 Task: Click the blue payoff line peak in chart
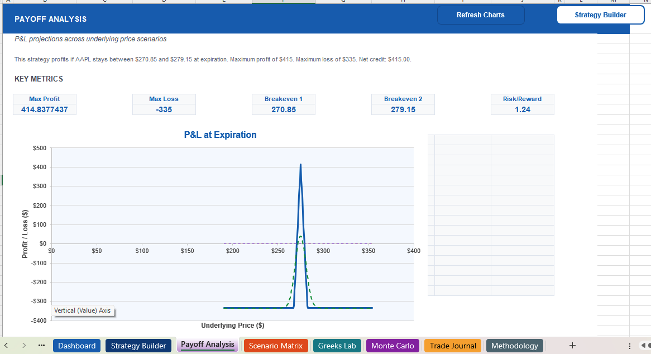(x=300, y=166)
